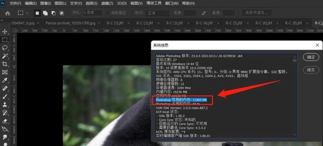Viewport: 323px width, 146px height.
Task: Open the 图像(I) menu
Action: click(x=46, y=3)
